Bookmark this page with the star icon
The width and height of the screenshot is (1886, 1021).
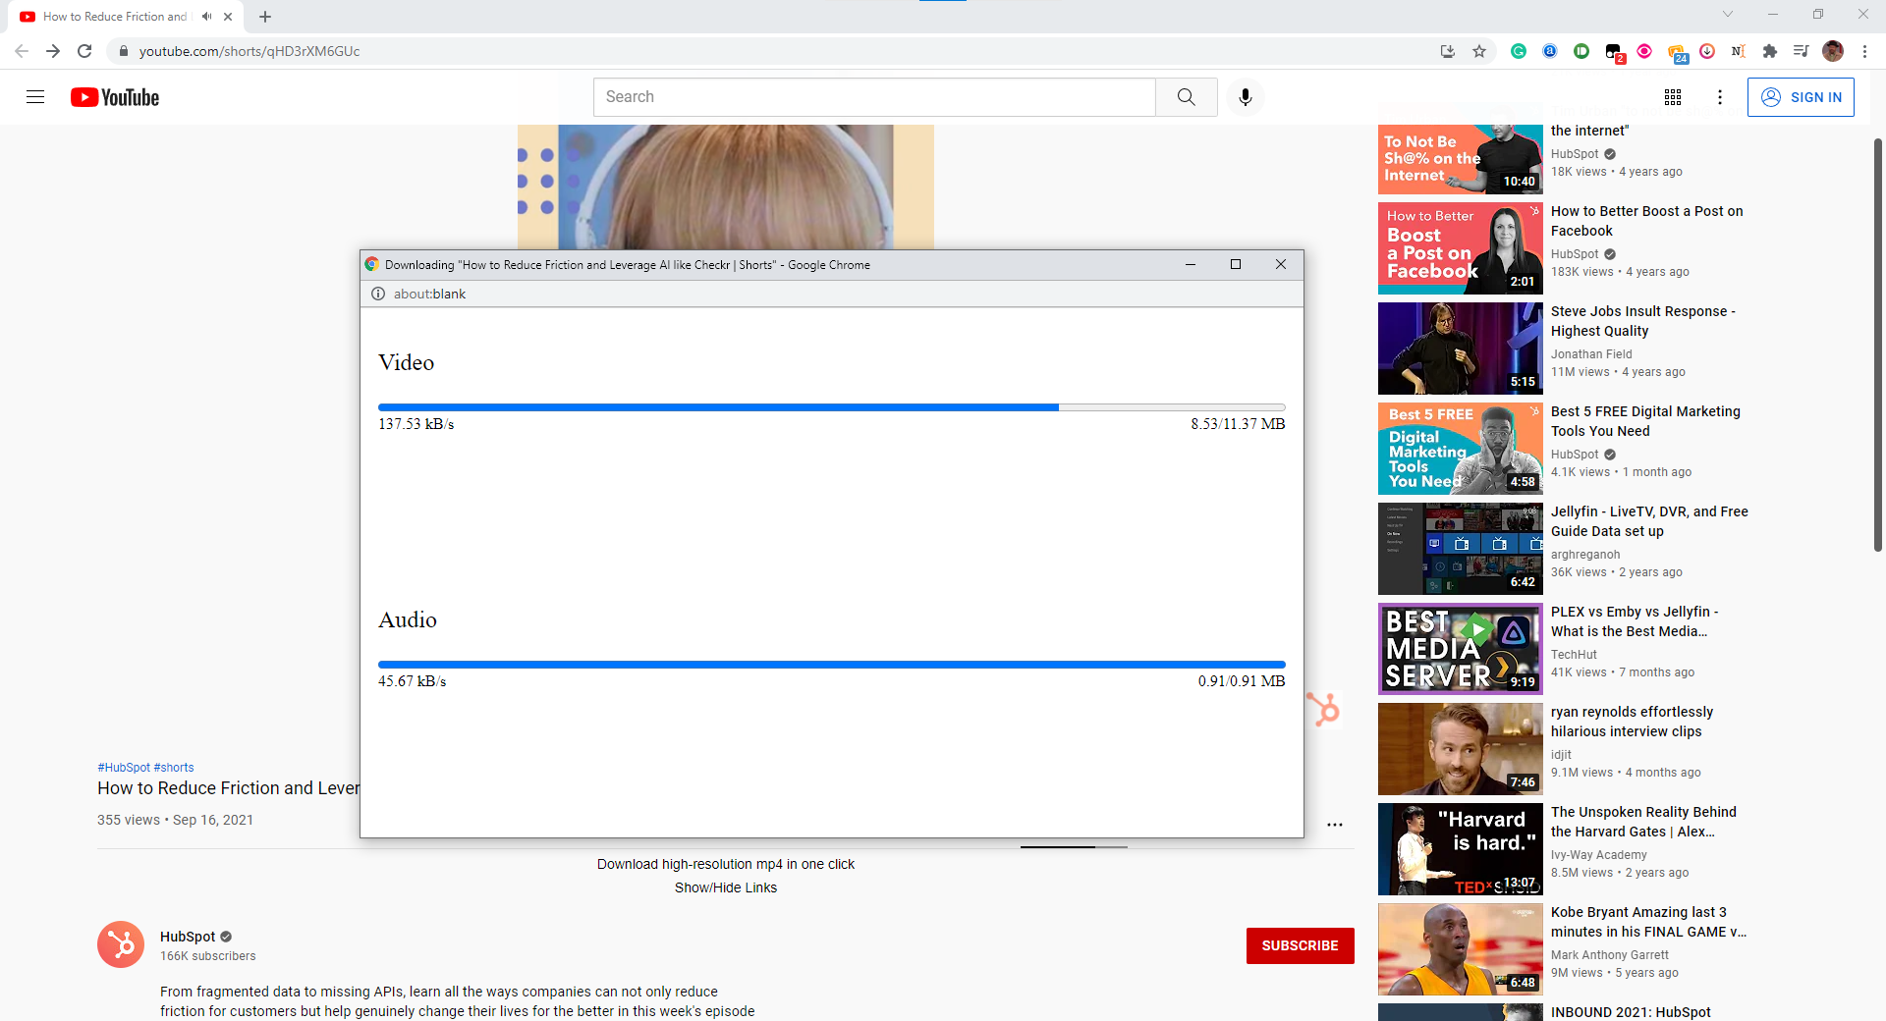pyautogui.click(x=1479, y=51)
